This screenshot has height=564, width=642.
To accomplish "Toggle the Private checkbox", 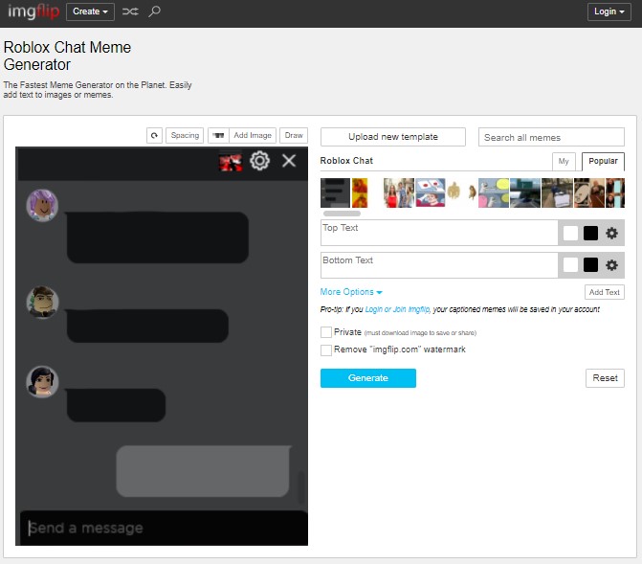I will pos(326,332).
